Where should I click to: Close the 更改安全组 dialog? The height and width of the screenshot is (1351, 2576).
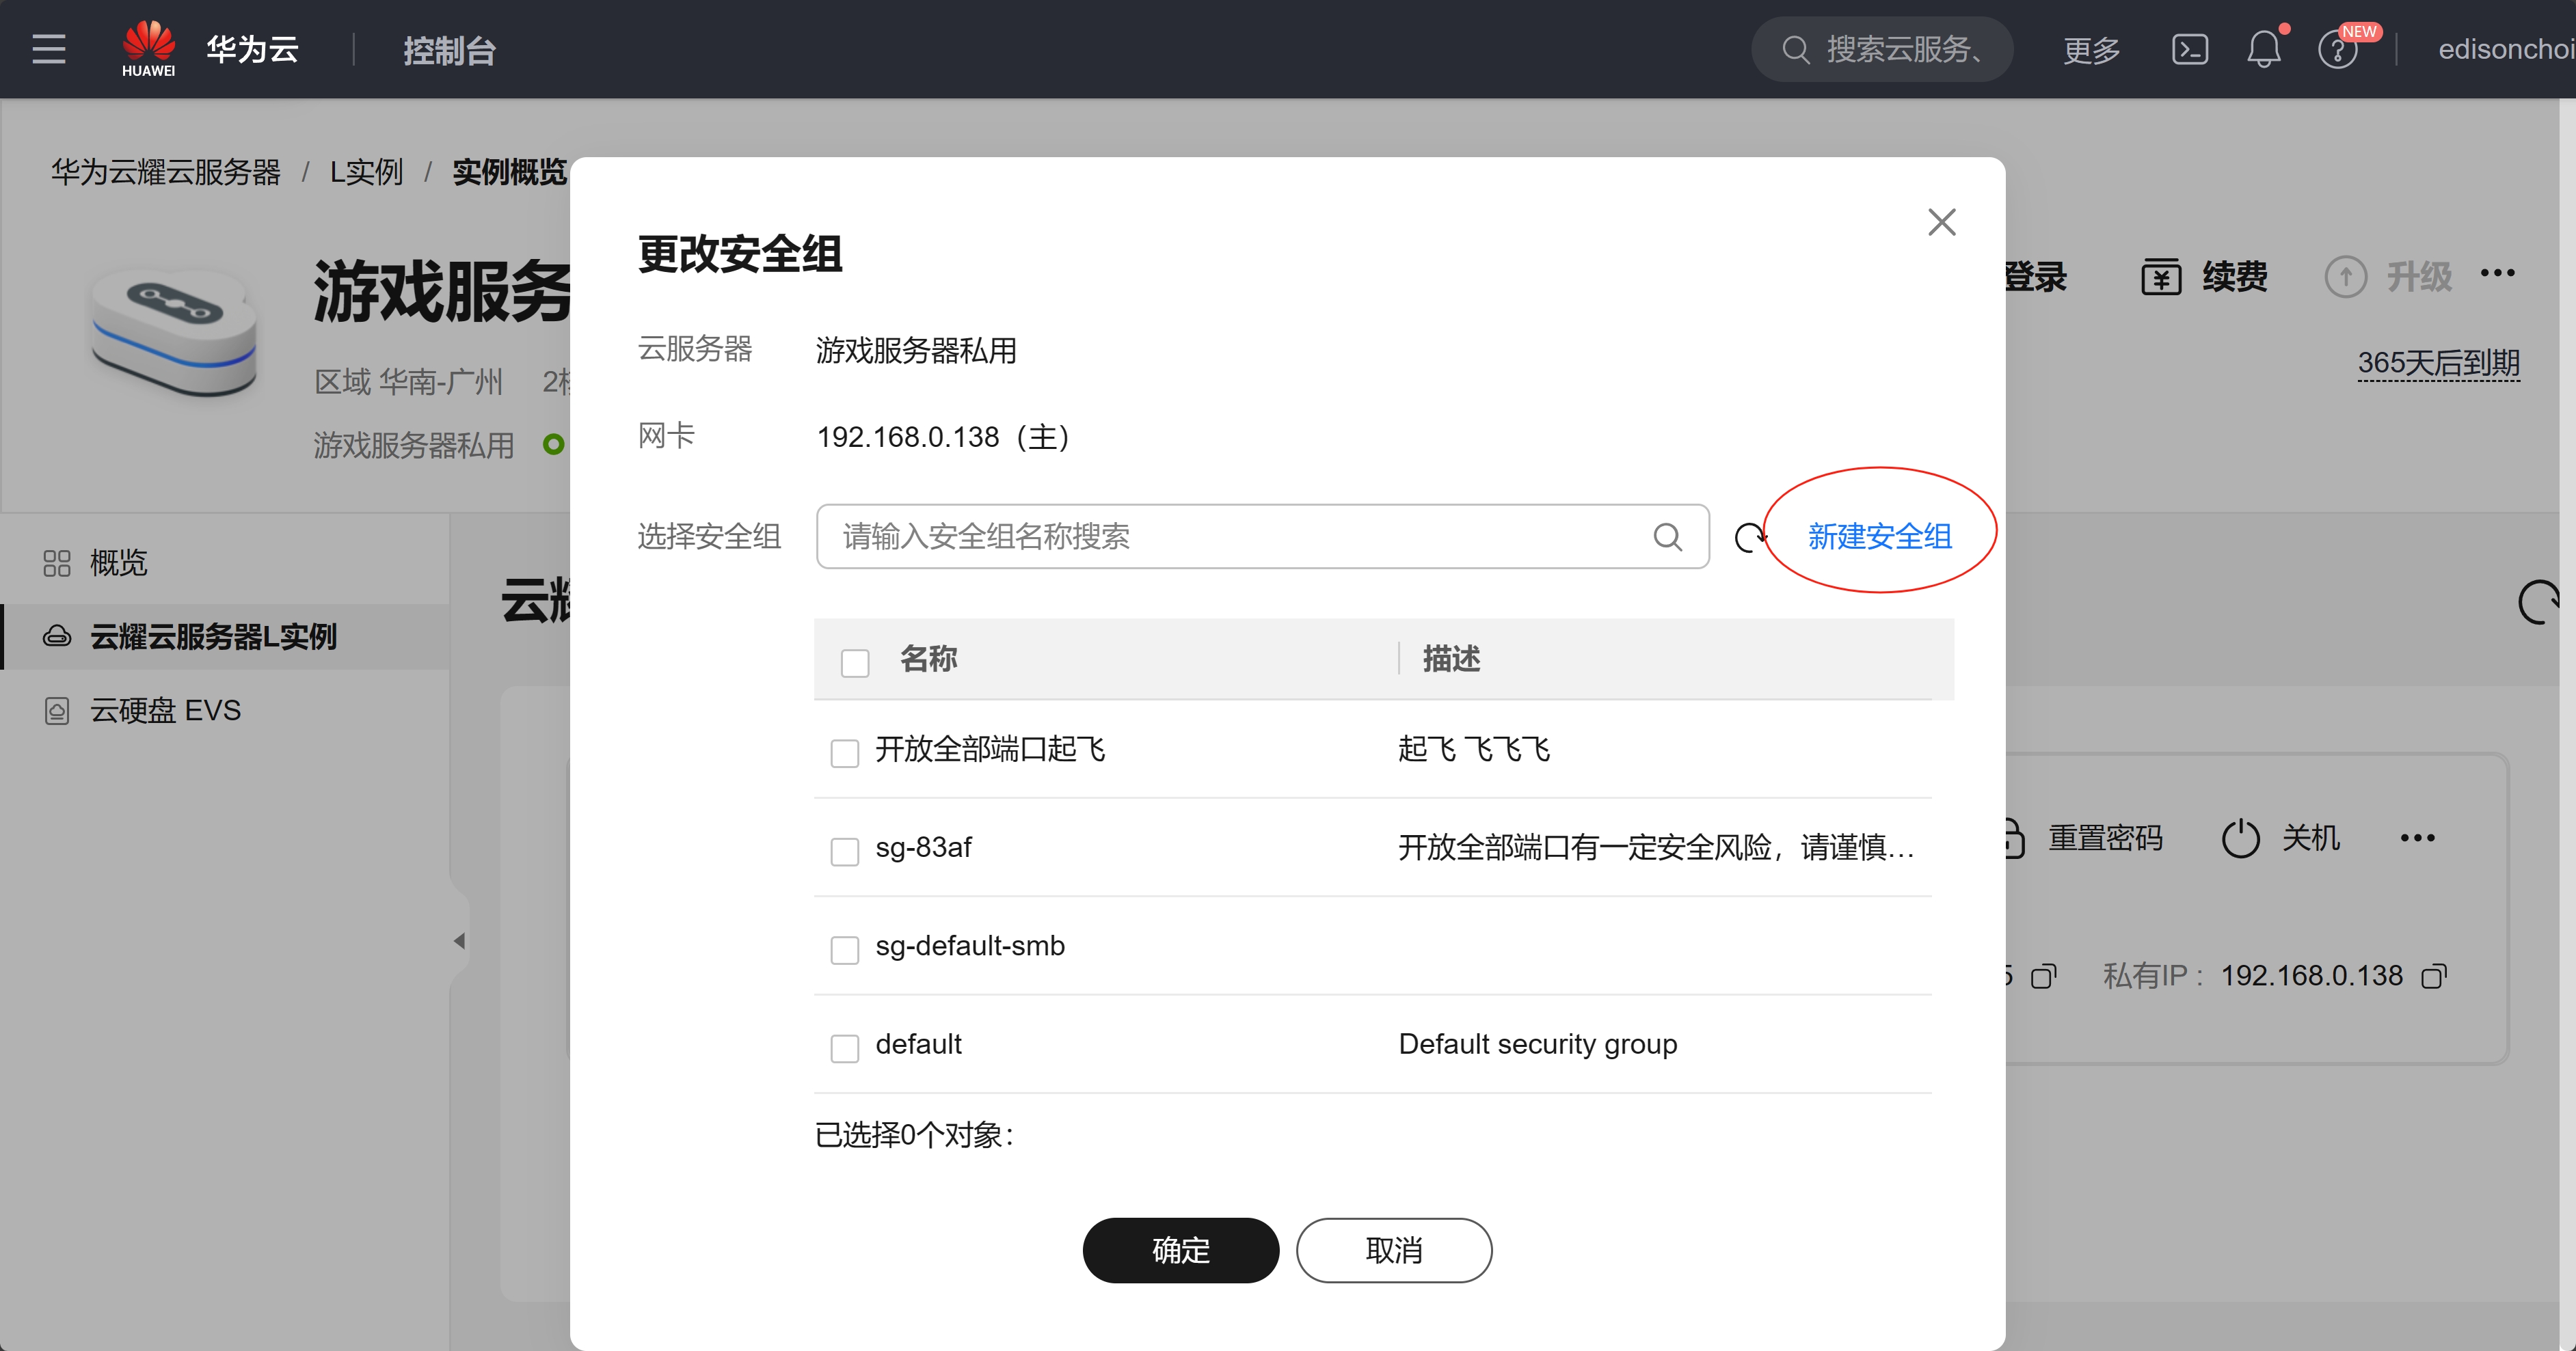(1942, 222)
